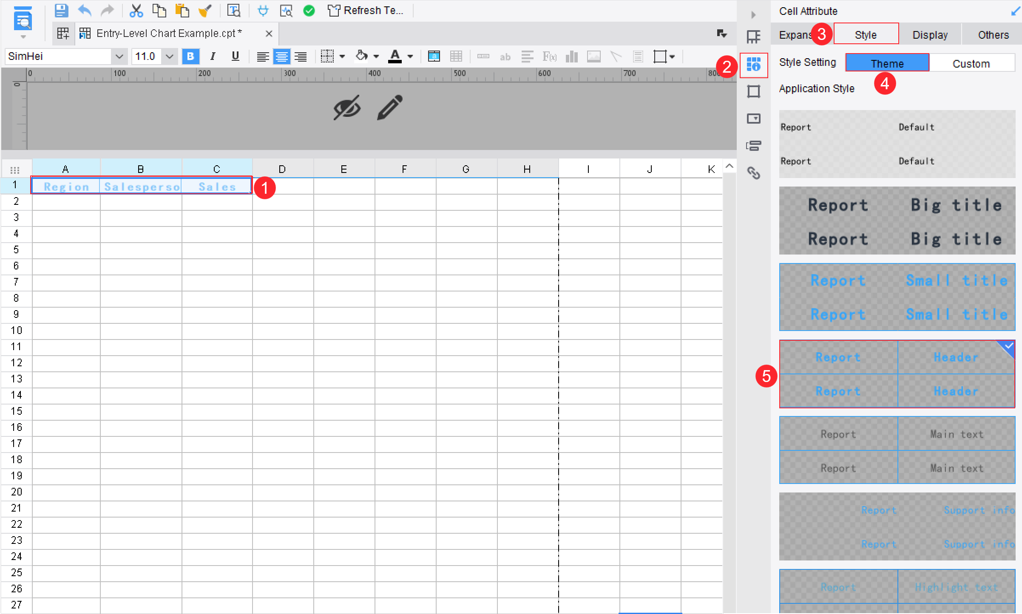1022x614 pixels.
Task: Toggle Bold formatting
Action: point(190,56)
